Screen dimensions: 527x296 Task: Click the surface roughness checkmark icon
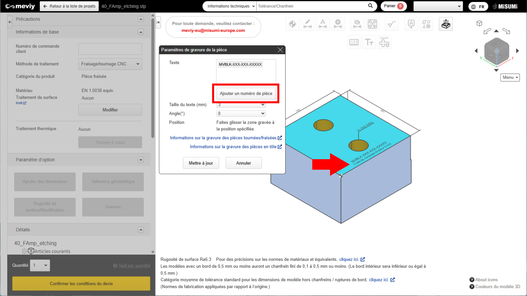click(392, 24)
